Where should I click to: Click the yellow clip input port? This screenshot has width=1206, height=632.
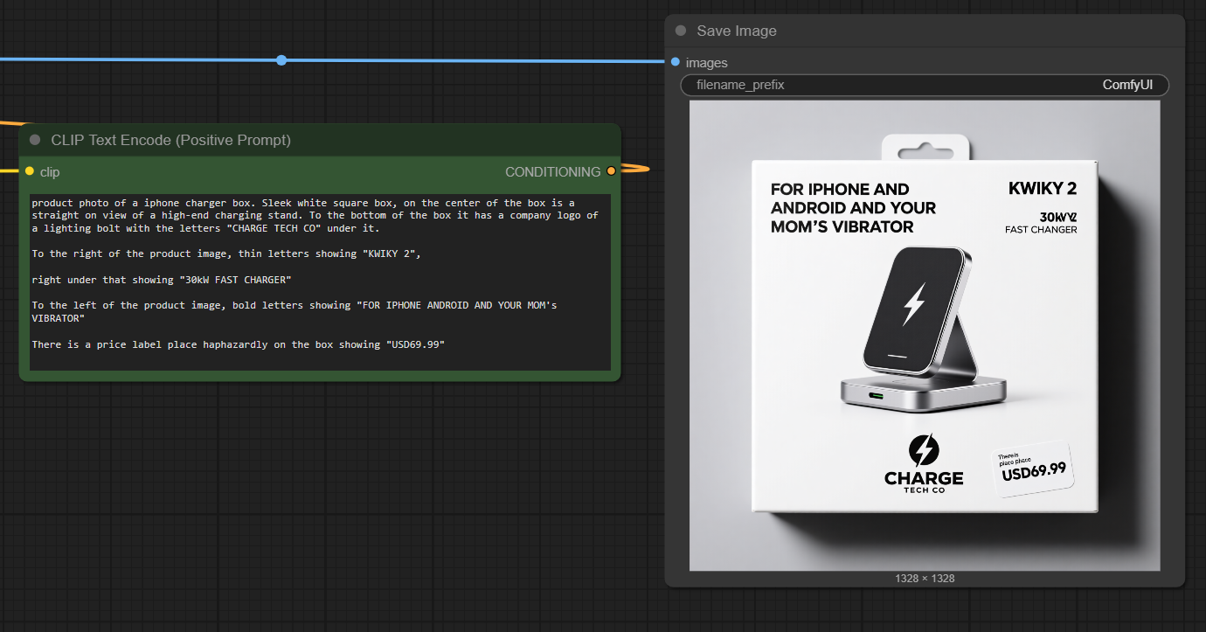[30, 171]
